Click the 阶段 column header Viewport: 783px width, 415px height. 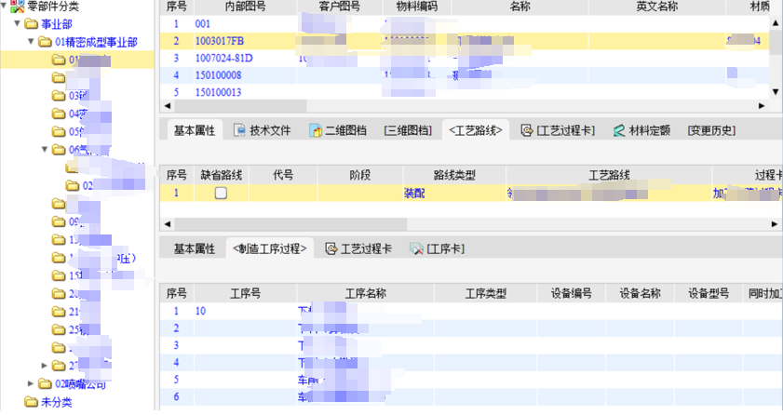[360, 175]
